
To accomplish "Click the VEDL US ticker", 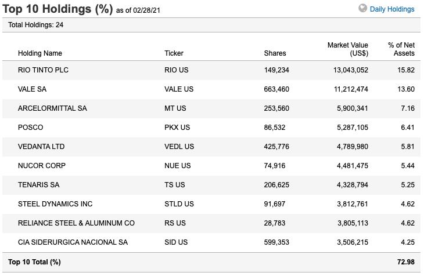I will [x=179, y=147].
